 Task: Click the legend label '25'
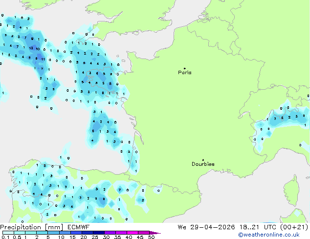(95, 237)
